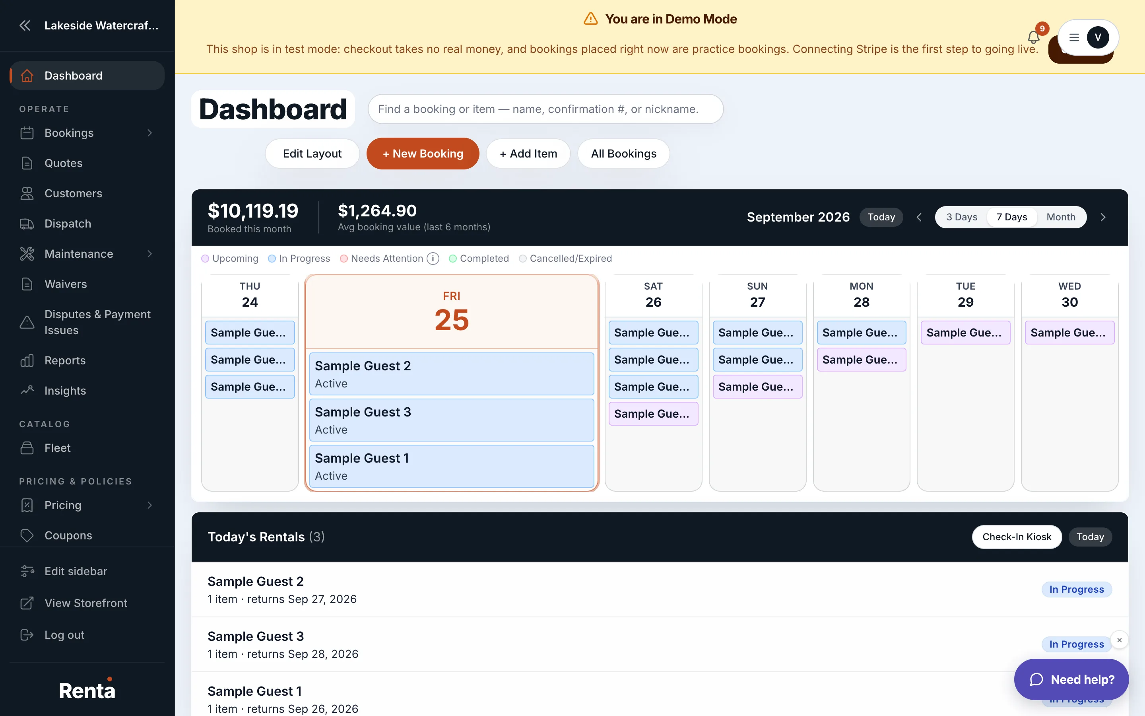Click the Today filter in Today's Rentals
1145x716 pixels.
coord(1090,537)
